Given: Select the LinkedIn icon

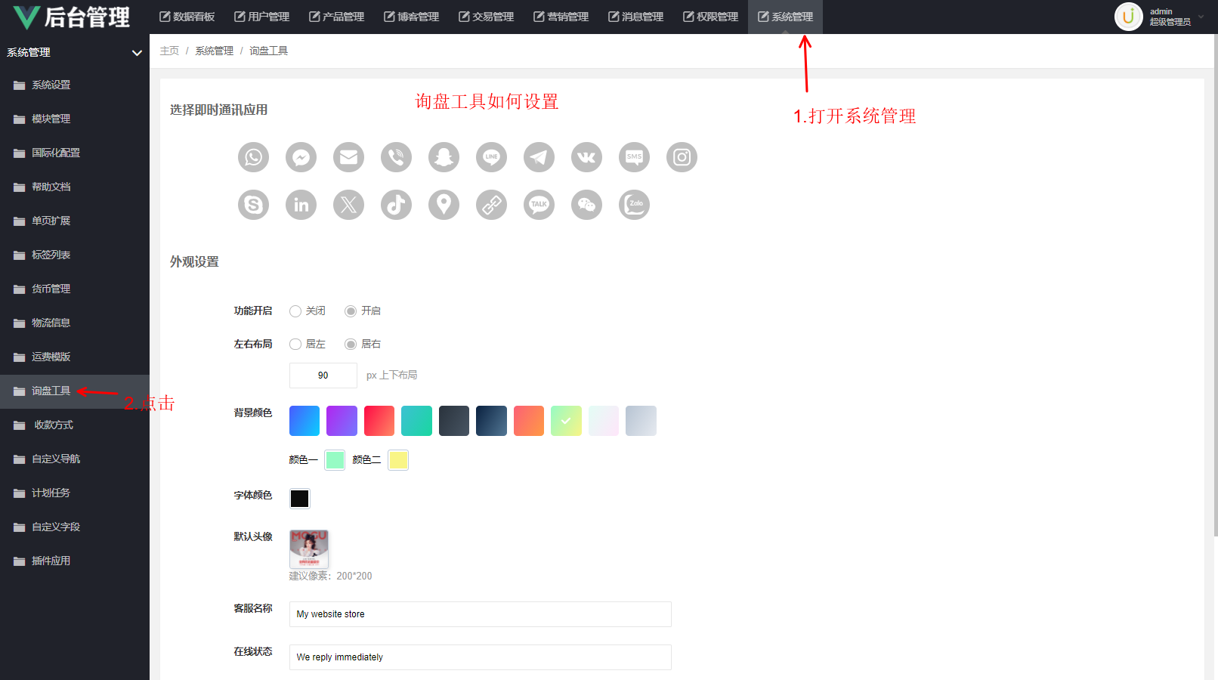Looking at the screenshot, I should pyautogui.click(x=301, y=205).
